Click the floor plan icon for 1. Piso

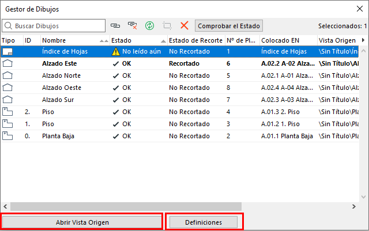7,124
